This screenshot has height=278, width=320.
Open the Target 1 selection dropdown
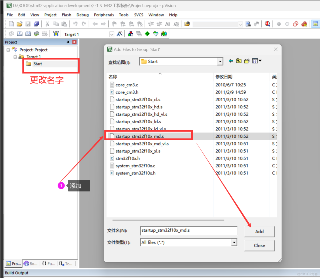click(x=112, y=34)
